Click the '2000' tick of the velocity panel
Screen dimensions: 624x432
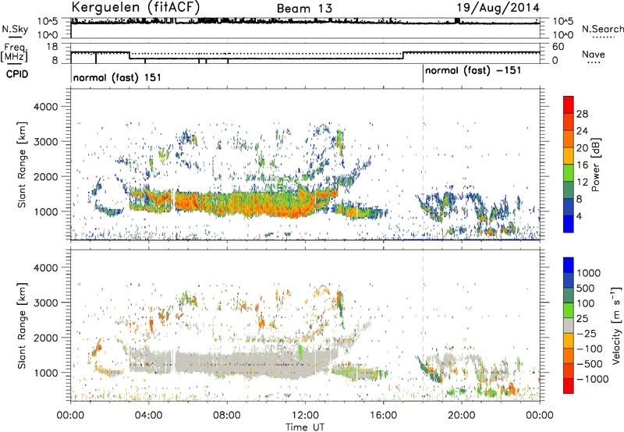coord(45,338)
